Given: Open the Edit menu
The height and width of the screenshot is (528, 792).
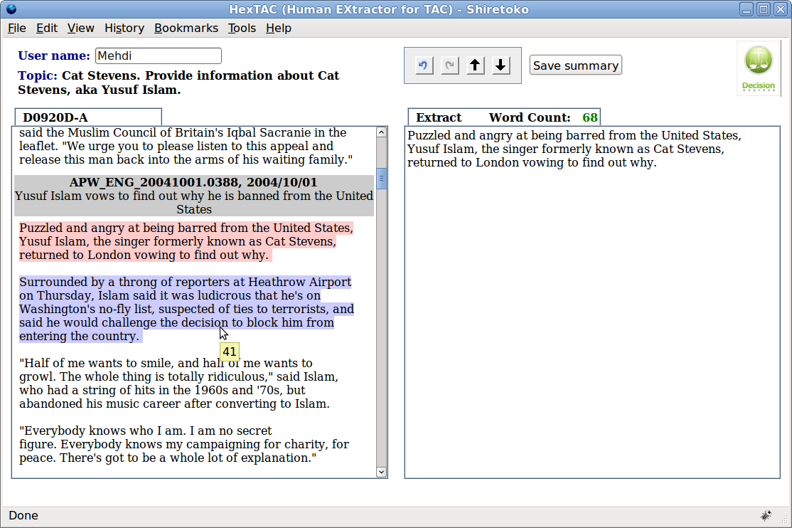Looking at the screenshot, I should pos(46,28).
